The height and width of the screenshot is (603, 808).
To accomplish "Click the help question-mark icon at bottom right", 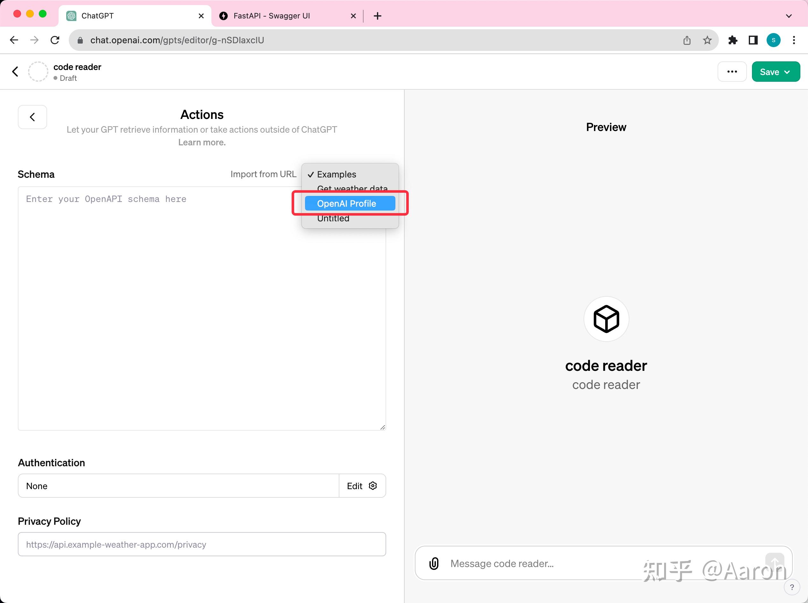I will pyautogui.click(x=792, y=587).
